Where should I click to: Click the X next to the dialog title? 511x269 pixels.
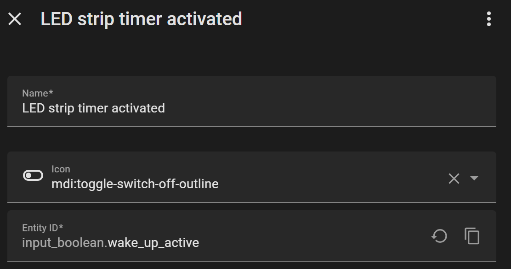tap(14, 19)
